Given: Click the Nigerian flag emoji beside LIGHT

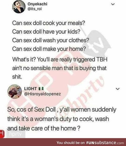Looking at the screenshot, I should (41, 88).
